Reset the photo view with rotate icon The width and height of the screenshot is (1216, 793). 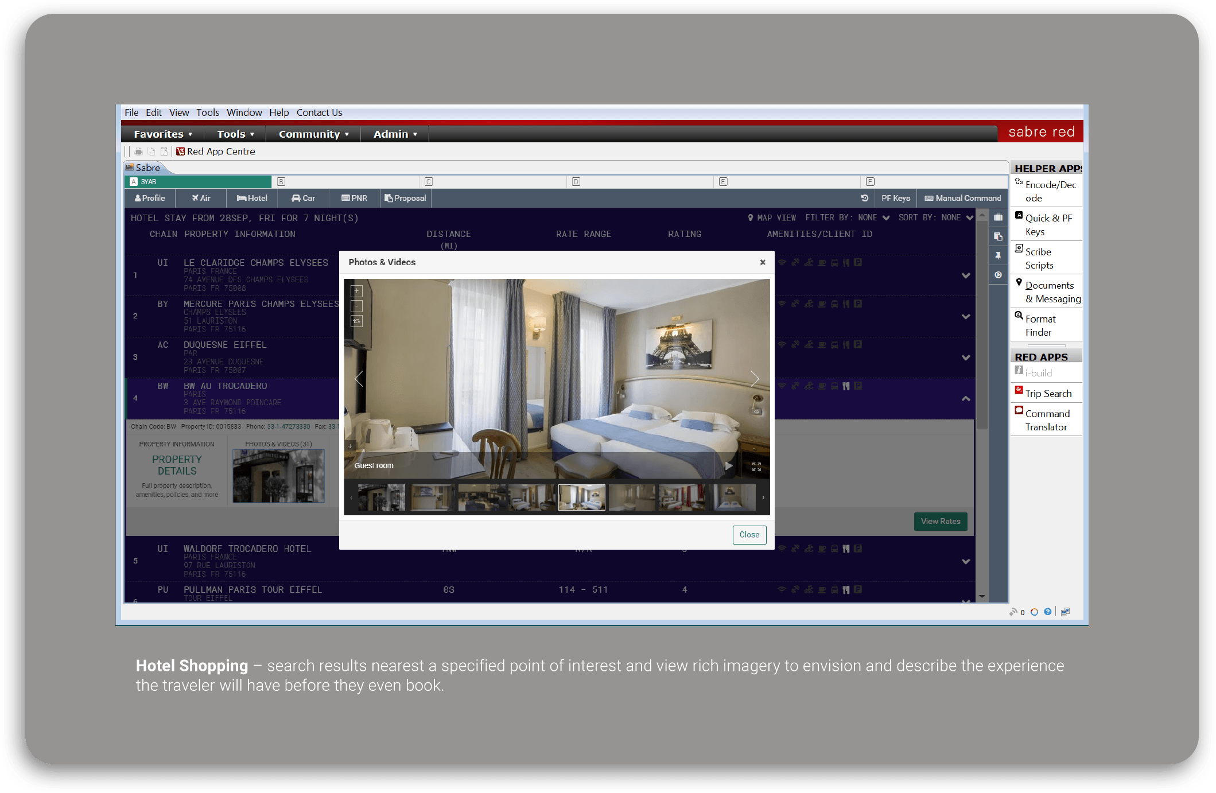coord(356,321)
